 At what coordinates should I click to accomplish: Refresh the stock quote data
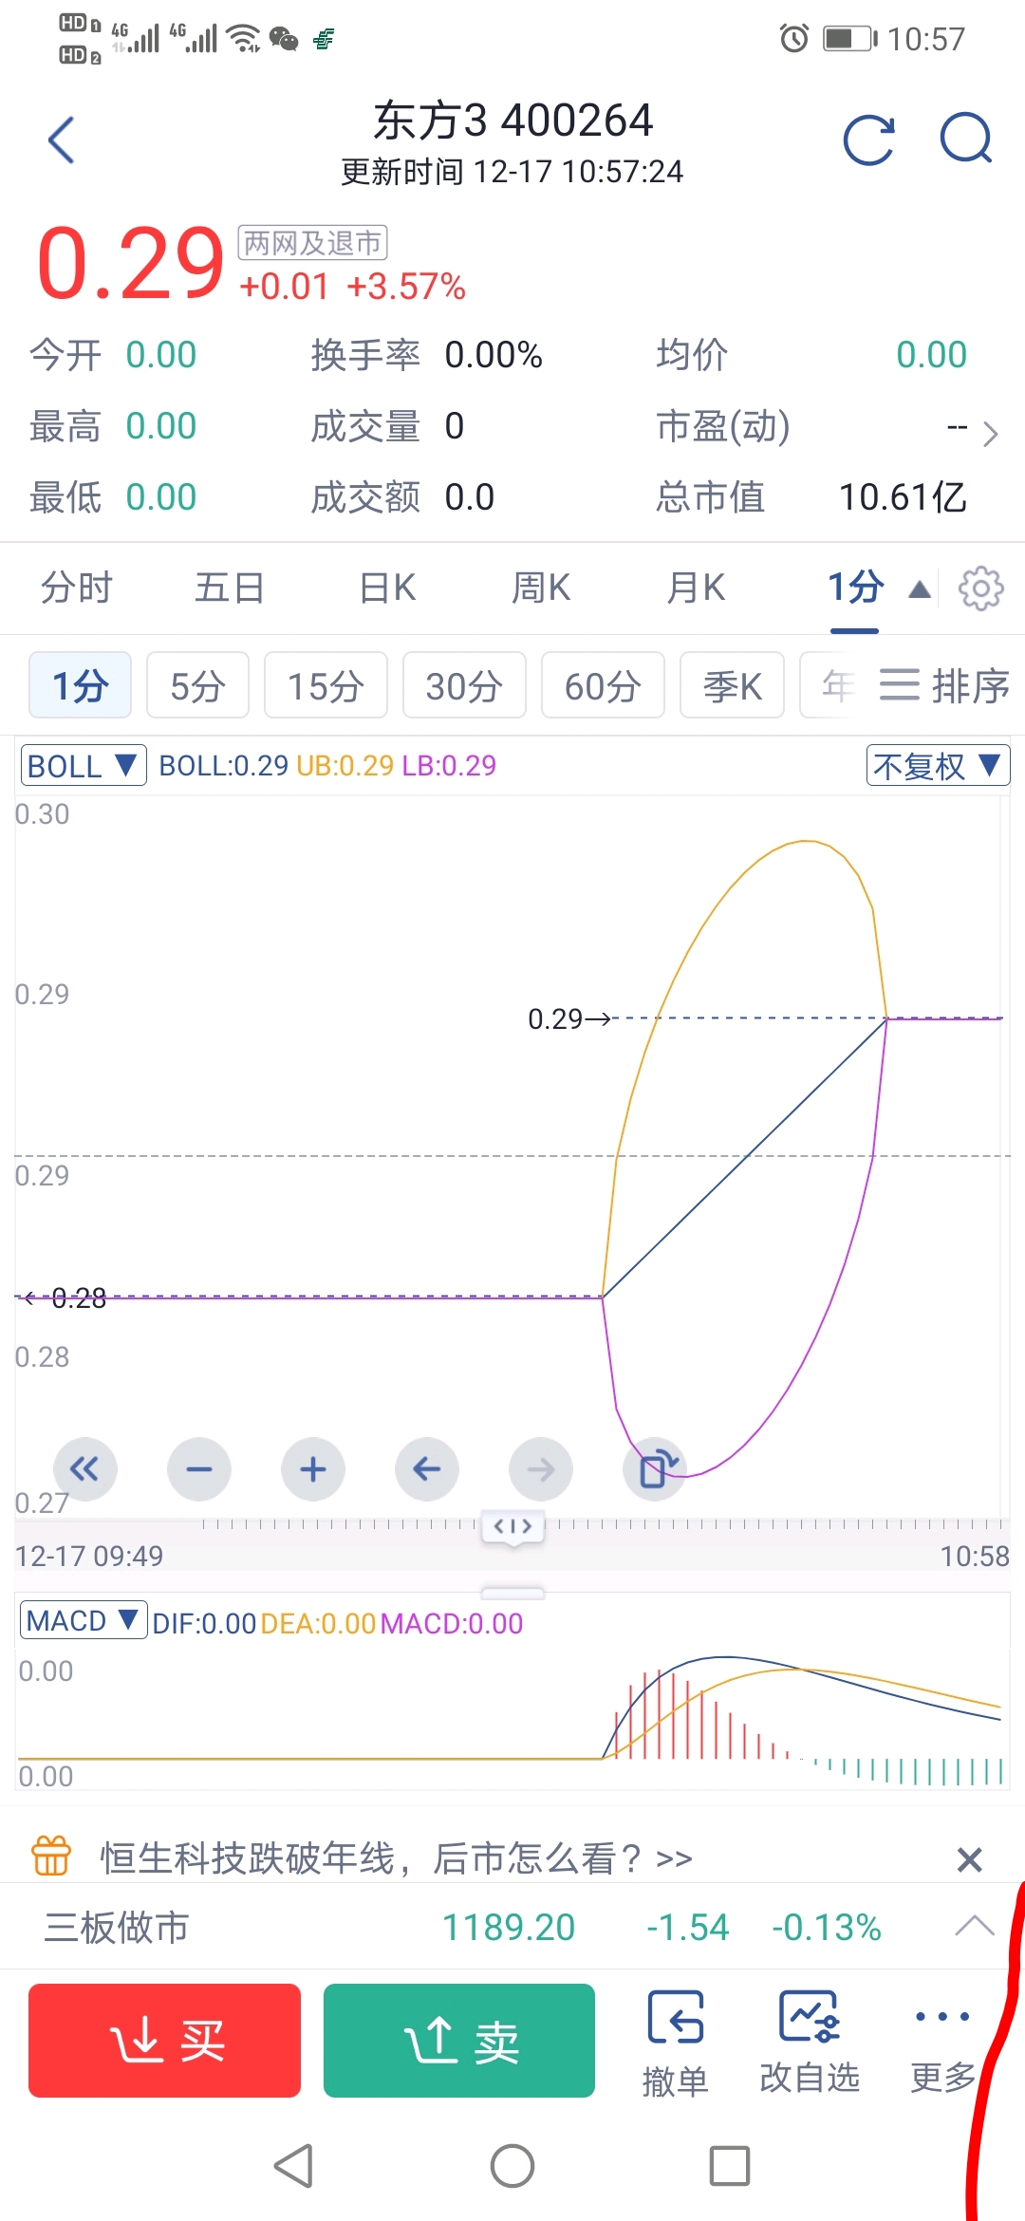868,140
